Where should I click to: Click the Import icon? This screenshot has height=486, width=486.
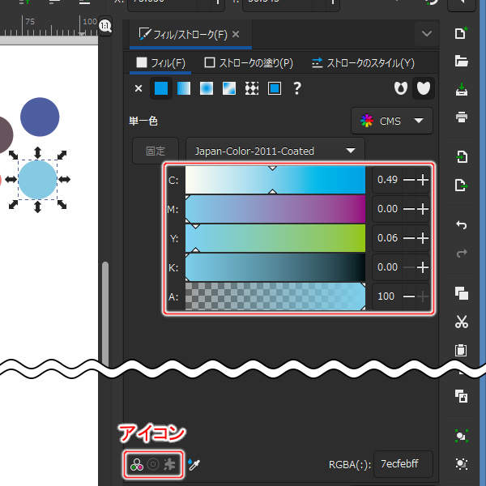[x=461, y=157]
